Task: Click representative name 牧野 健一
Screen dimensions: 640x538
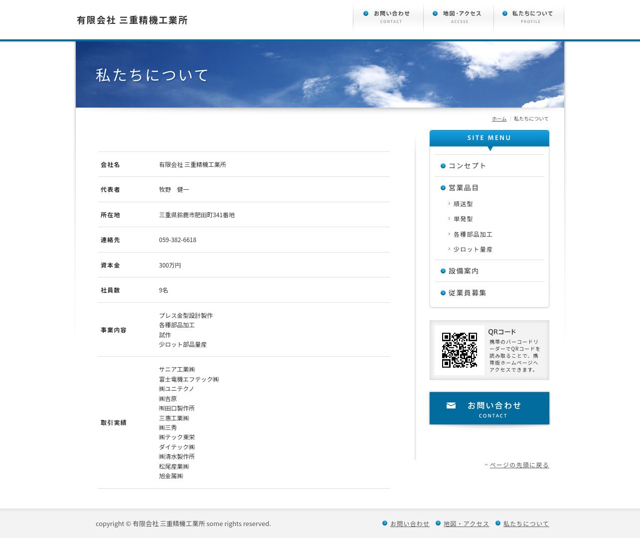Action: coord(174,190)
